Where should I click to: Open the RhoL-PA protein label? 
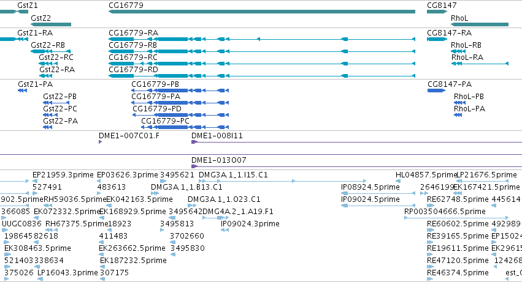[469, 109]
